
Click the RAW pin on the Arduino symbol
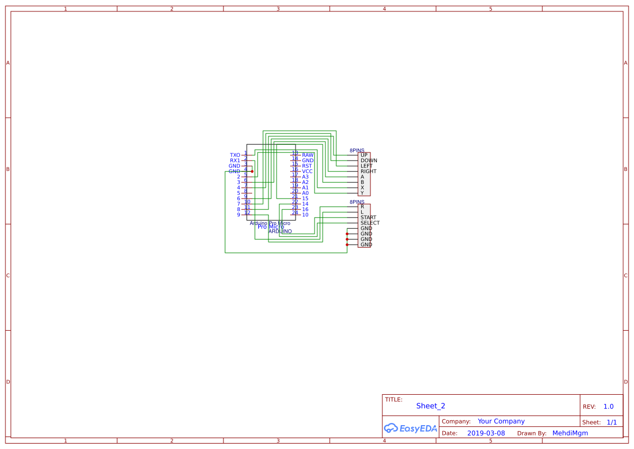pyautogui.click(x=308, y=155)
